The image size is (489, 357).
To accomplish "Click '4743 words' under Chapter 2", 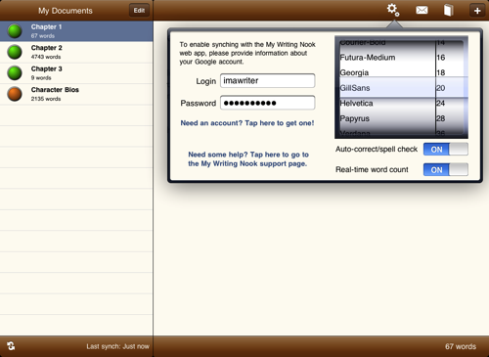I will pyautogui.click(x=46, y=57).
